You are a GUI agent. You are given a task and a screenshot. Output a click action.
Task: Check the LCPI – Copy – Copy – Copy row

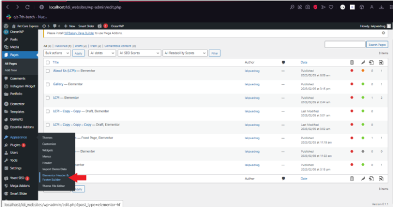pos(47,125)
